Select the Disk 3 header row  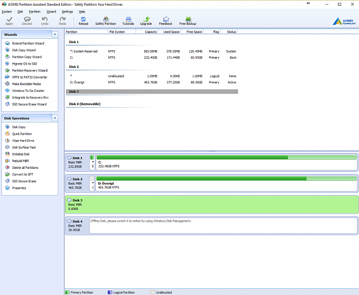(x=152, y=92)
